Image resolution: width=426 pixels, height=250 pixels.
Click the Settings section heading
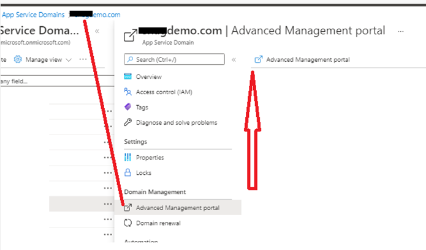coord(135,142)
